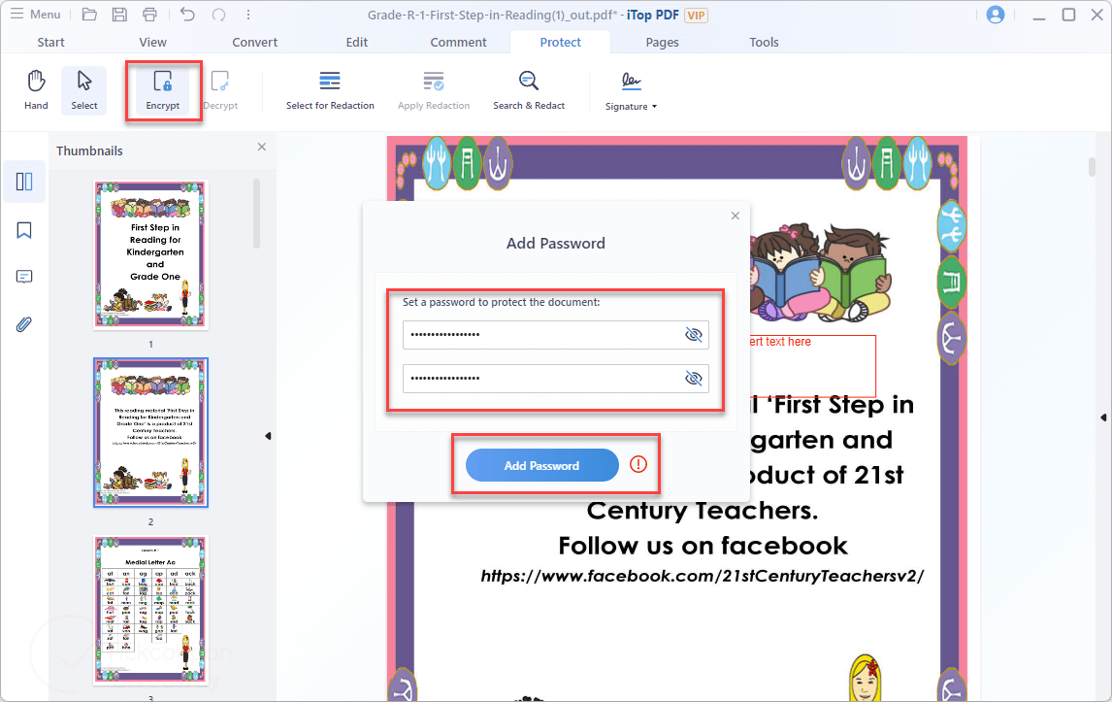
Task: Click the Open file folder icon
Action: point(89,15)
